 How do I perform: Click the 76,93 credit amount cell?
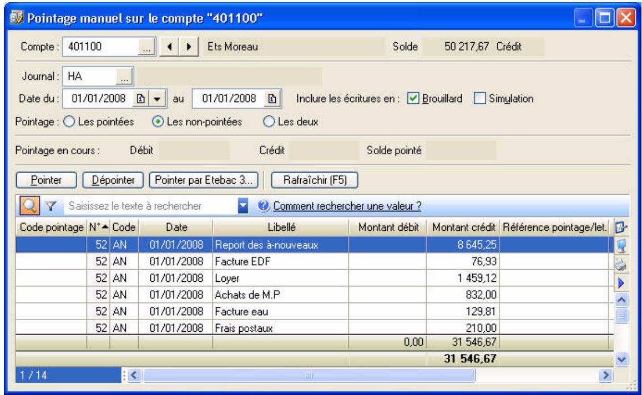[x=463, y=261]
